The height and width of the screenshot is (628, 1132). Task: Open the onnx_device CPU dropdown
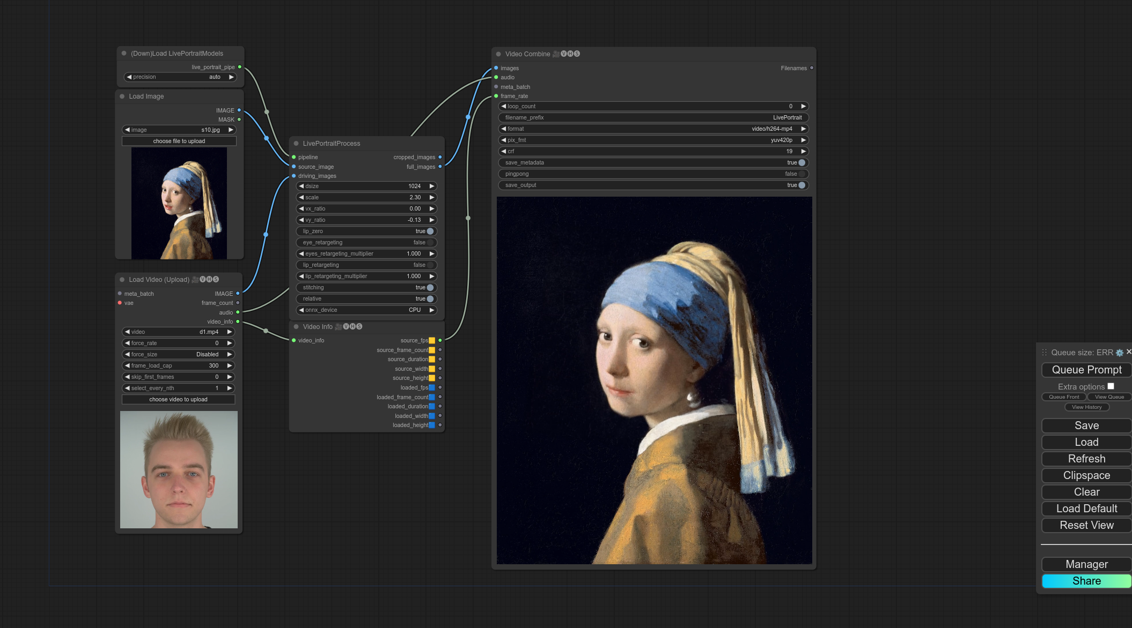pyautogui.click(x=366, y=310)
